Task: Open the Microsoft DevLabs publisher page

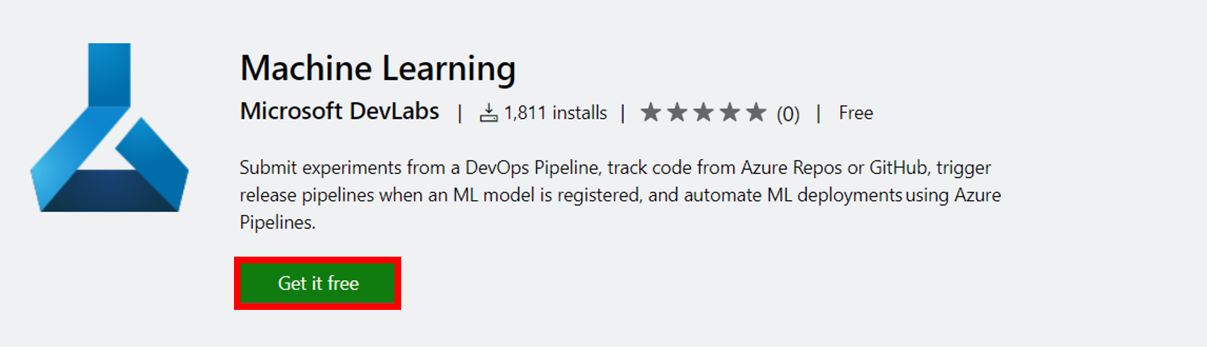Action: (339, 111)
